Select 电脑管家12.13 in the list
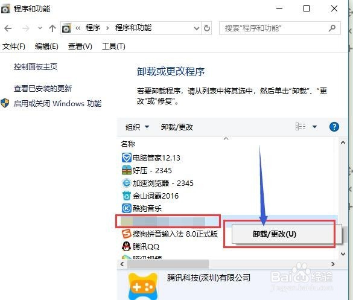Screen dimensions: 353x300 (156, 158)
